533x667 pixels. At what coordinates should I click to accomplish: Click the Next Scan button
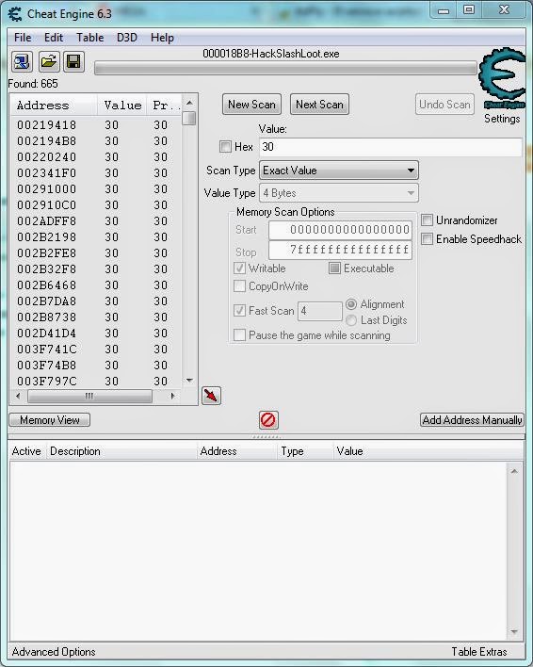point(319,105)
